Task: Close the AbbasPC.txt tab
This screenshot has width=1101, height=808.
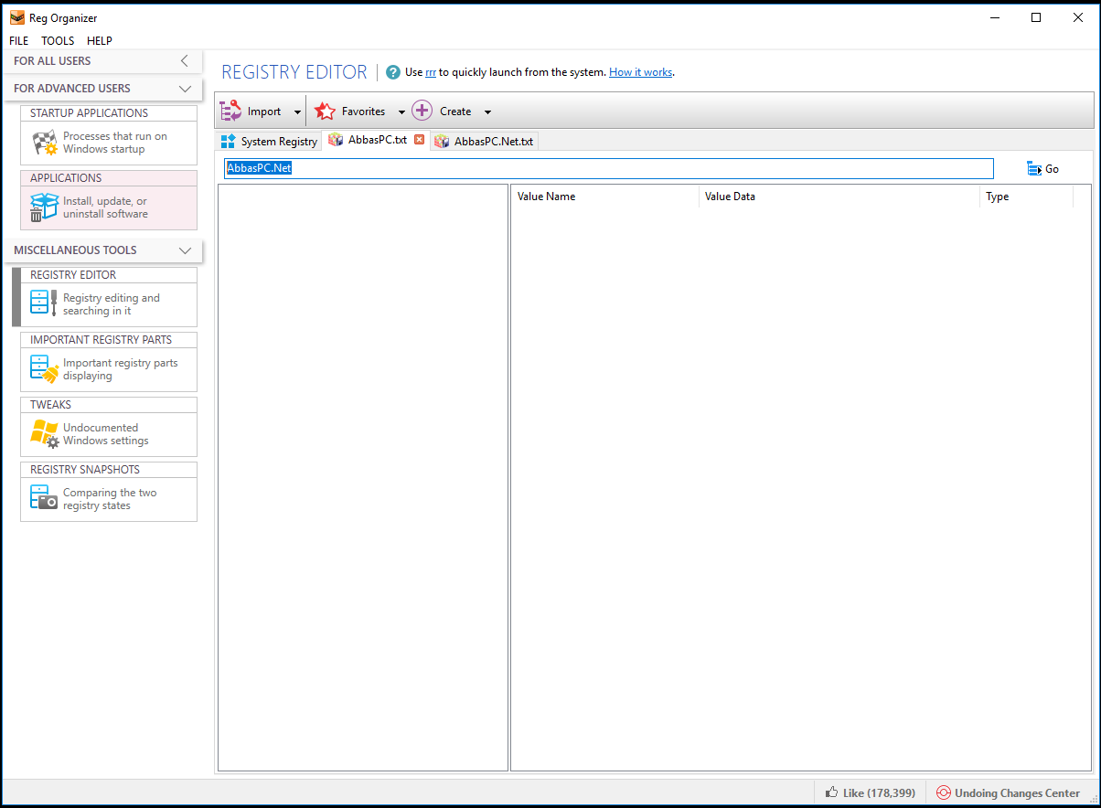Action: [419, 140]
